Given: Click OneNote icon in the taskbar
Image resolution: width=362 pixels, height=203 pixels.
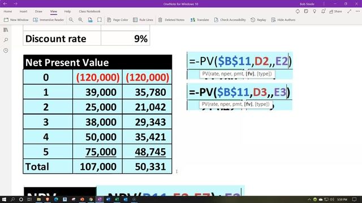Looking at the screenshot, I should pyautogui.click(x=100, y=199).
